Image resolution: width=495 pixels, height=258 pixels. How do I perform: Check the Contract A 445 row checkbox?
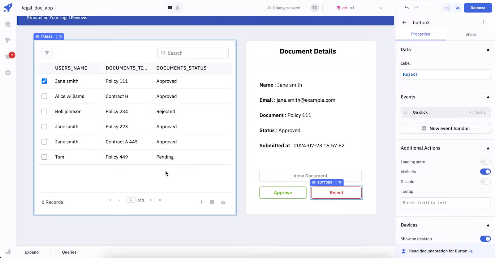click(44, 142)
